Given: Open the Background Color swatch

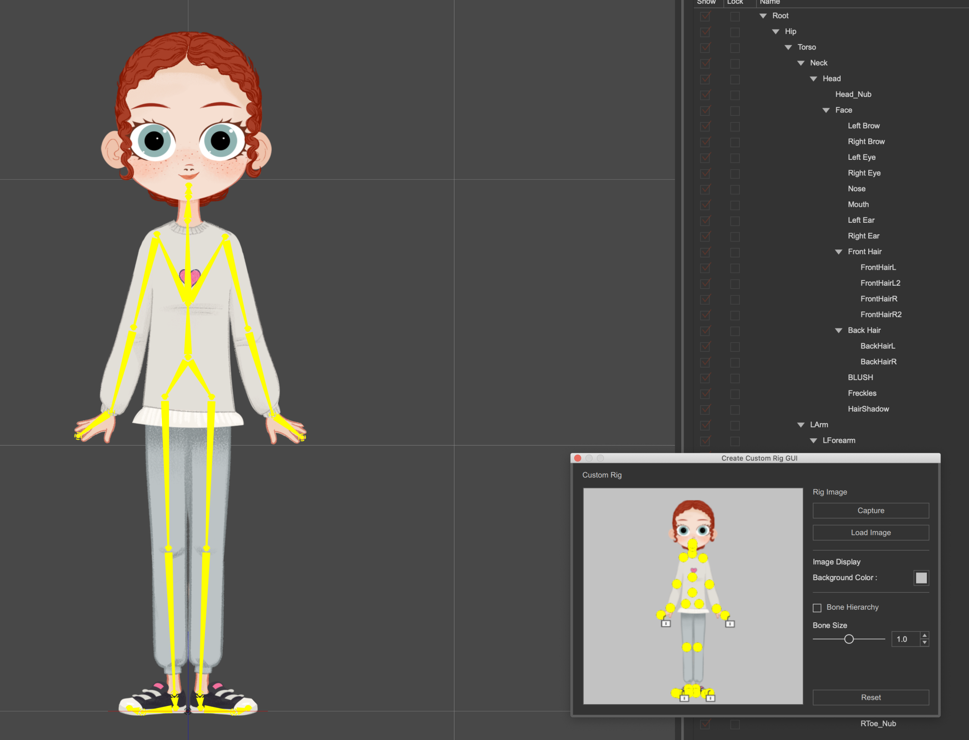Looking at the screenshot, I should pyautogui.click(x=921, y=578).
